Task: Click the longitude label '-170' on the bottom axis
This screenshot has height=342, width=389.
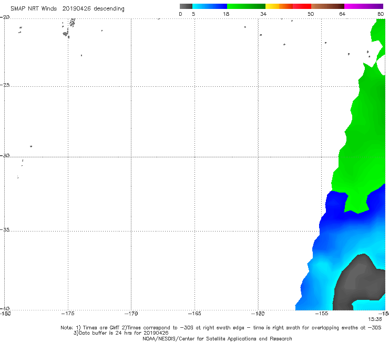Action: click(x=131, y=314)
